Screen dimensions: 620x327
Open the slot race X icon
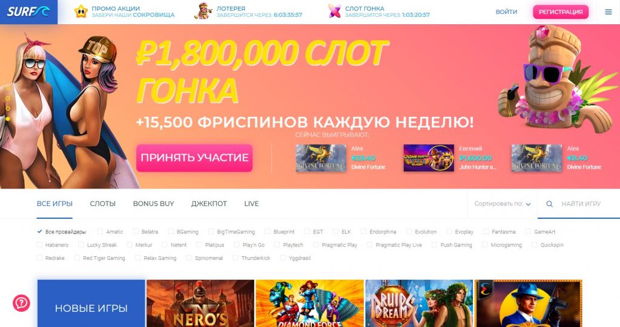coord(334,11)
